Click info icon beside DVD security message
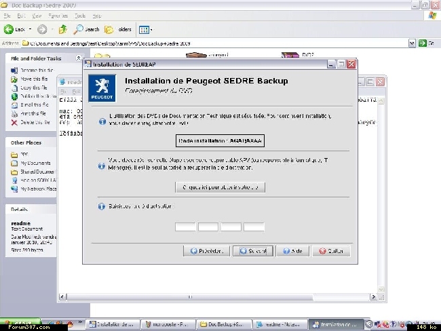This screenshot has width=441, height=331. (x=102, y=121)
